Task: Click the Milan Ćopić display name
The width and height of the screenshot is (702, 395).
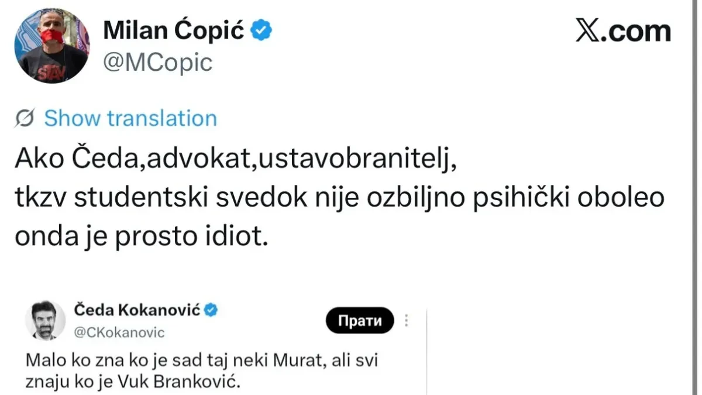Action: pos(174,31)
